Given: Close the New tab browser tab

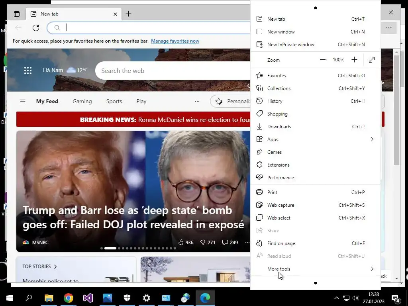Looking at the screenshot, I should tap(115, 14).
